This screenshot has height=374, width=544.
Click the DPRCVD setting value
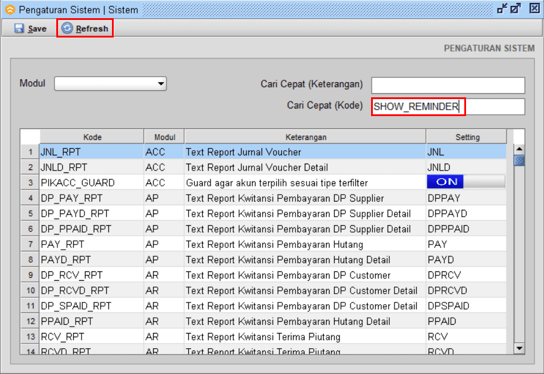447,290
